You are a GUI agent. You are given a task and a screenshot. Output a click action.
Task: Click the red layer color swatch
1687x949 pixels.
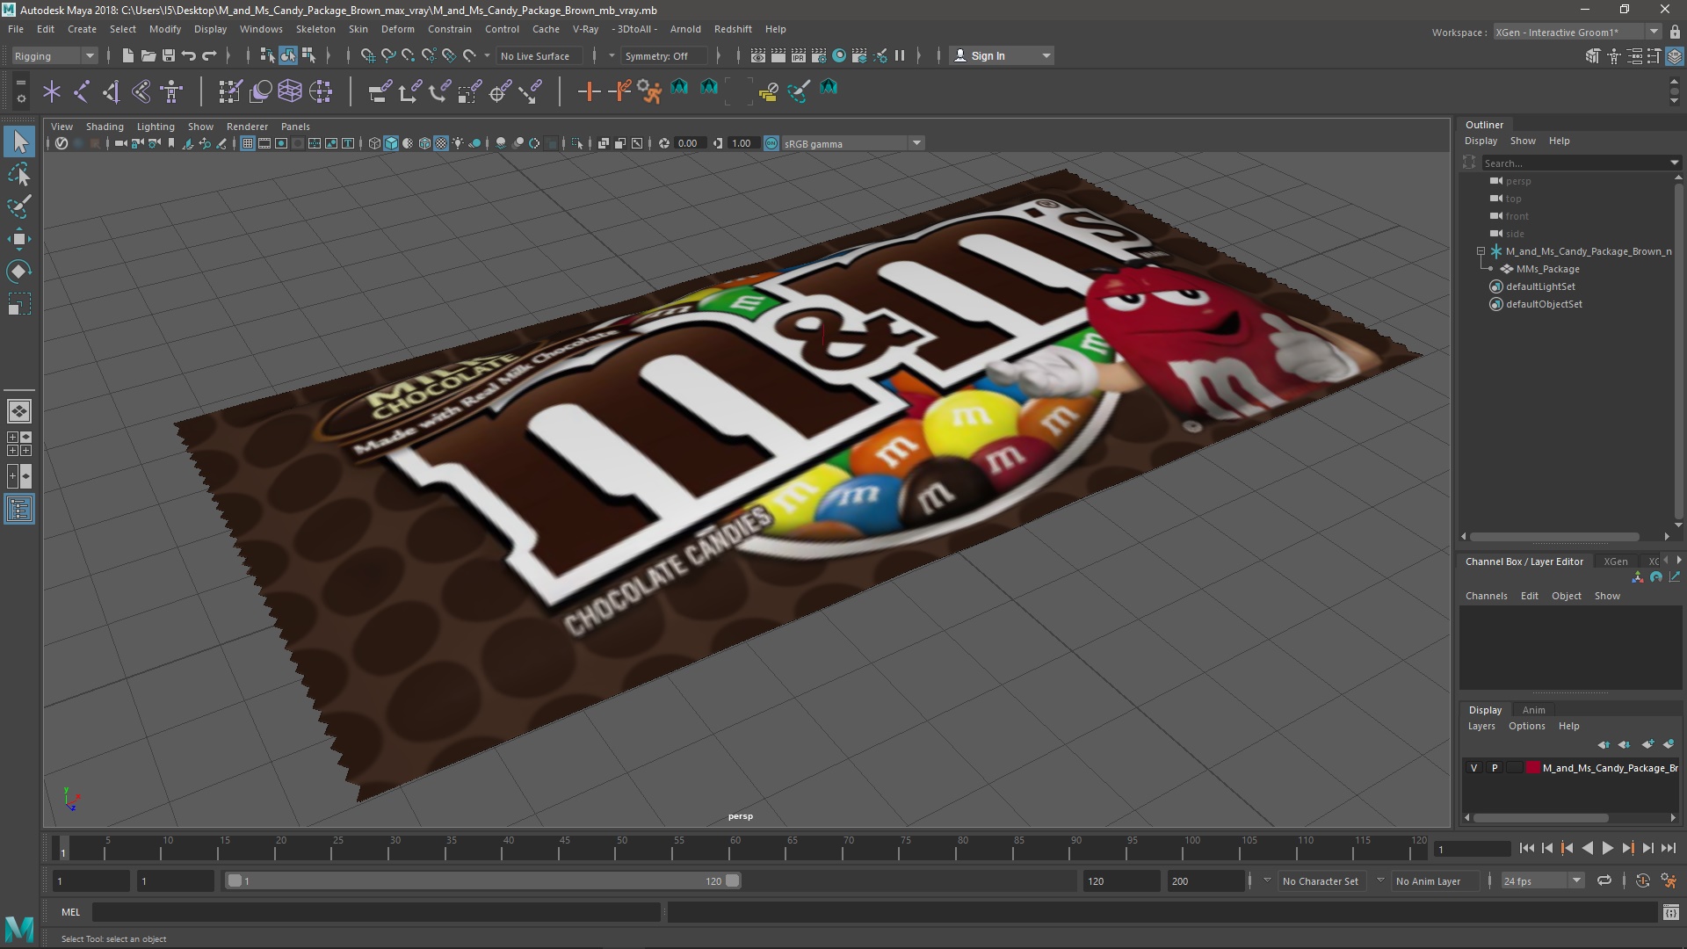click(1533, 768)
